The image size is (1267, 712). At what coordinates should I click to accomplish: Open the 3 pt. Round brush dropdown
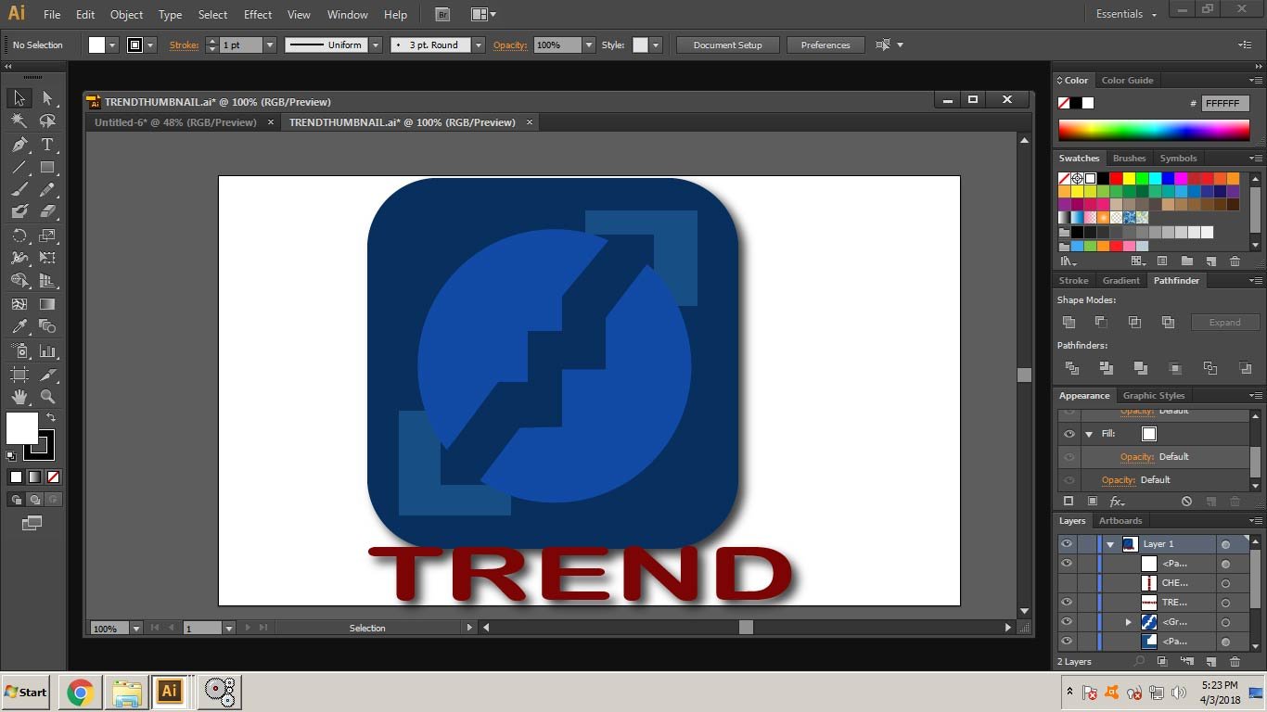(x=479, y=44)
